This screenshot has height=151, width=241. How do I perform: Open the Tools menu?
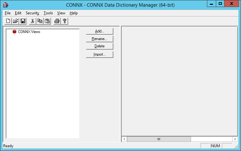tap(48, 13)
